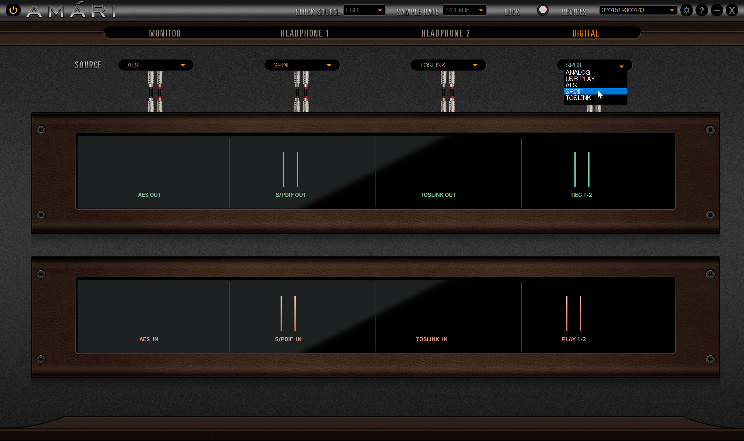Click the S/PDIF IN level meter
The image size is (744, 441).
[x=288, y=314]
